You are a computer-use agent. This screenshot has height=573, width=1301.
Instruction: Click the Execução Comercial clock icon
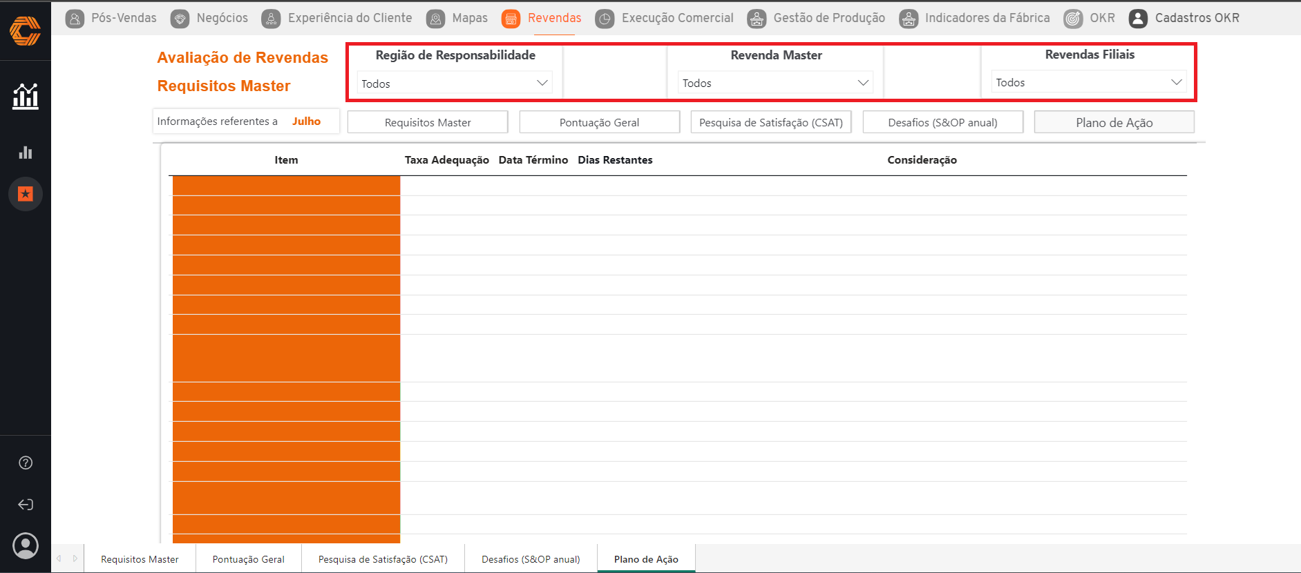(605, 19)
